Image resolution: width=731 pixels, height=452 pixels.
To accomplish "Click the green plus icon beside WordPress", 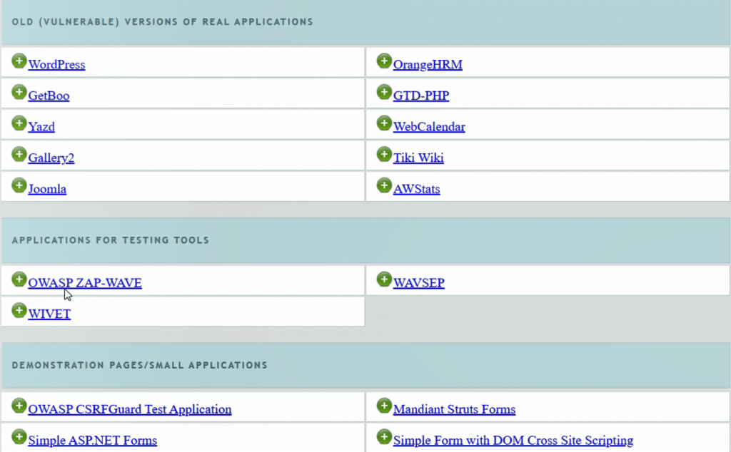I will [x=19, y=60].
